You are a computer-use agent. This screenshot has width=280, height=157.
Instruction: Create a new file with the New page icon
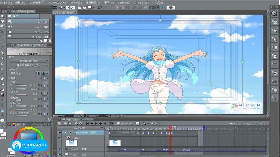[79, 8]
